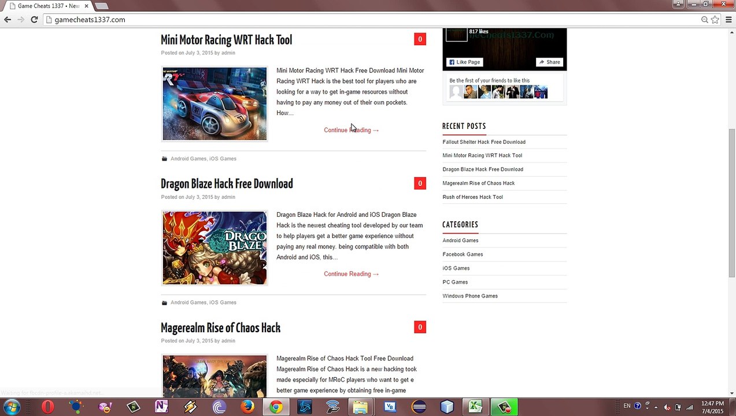The width and height of the screenshot is (736, 416).
Task: Select the Windows Phone Games category
Action: [470, 296]
